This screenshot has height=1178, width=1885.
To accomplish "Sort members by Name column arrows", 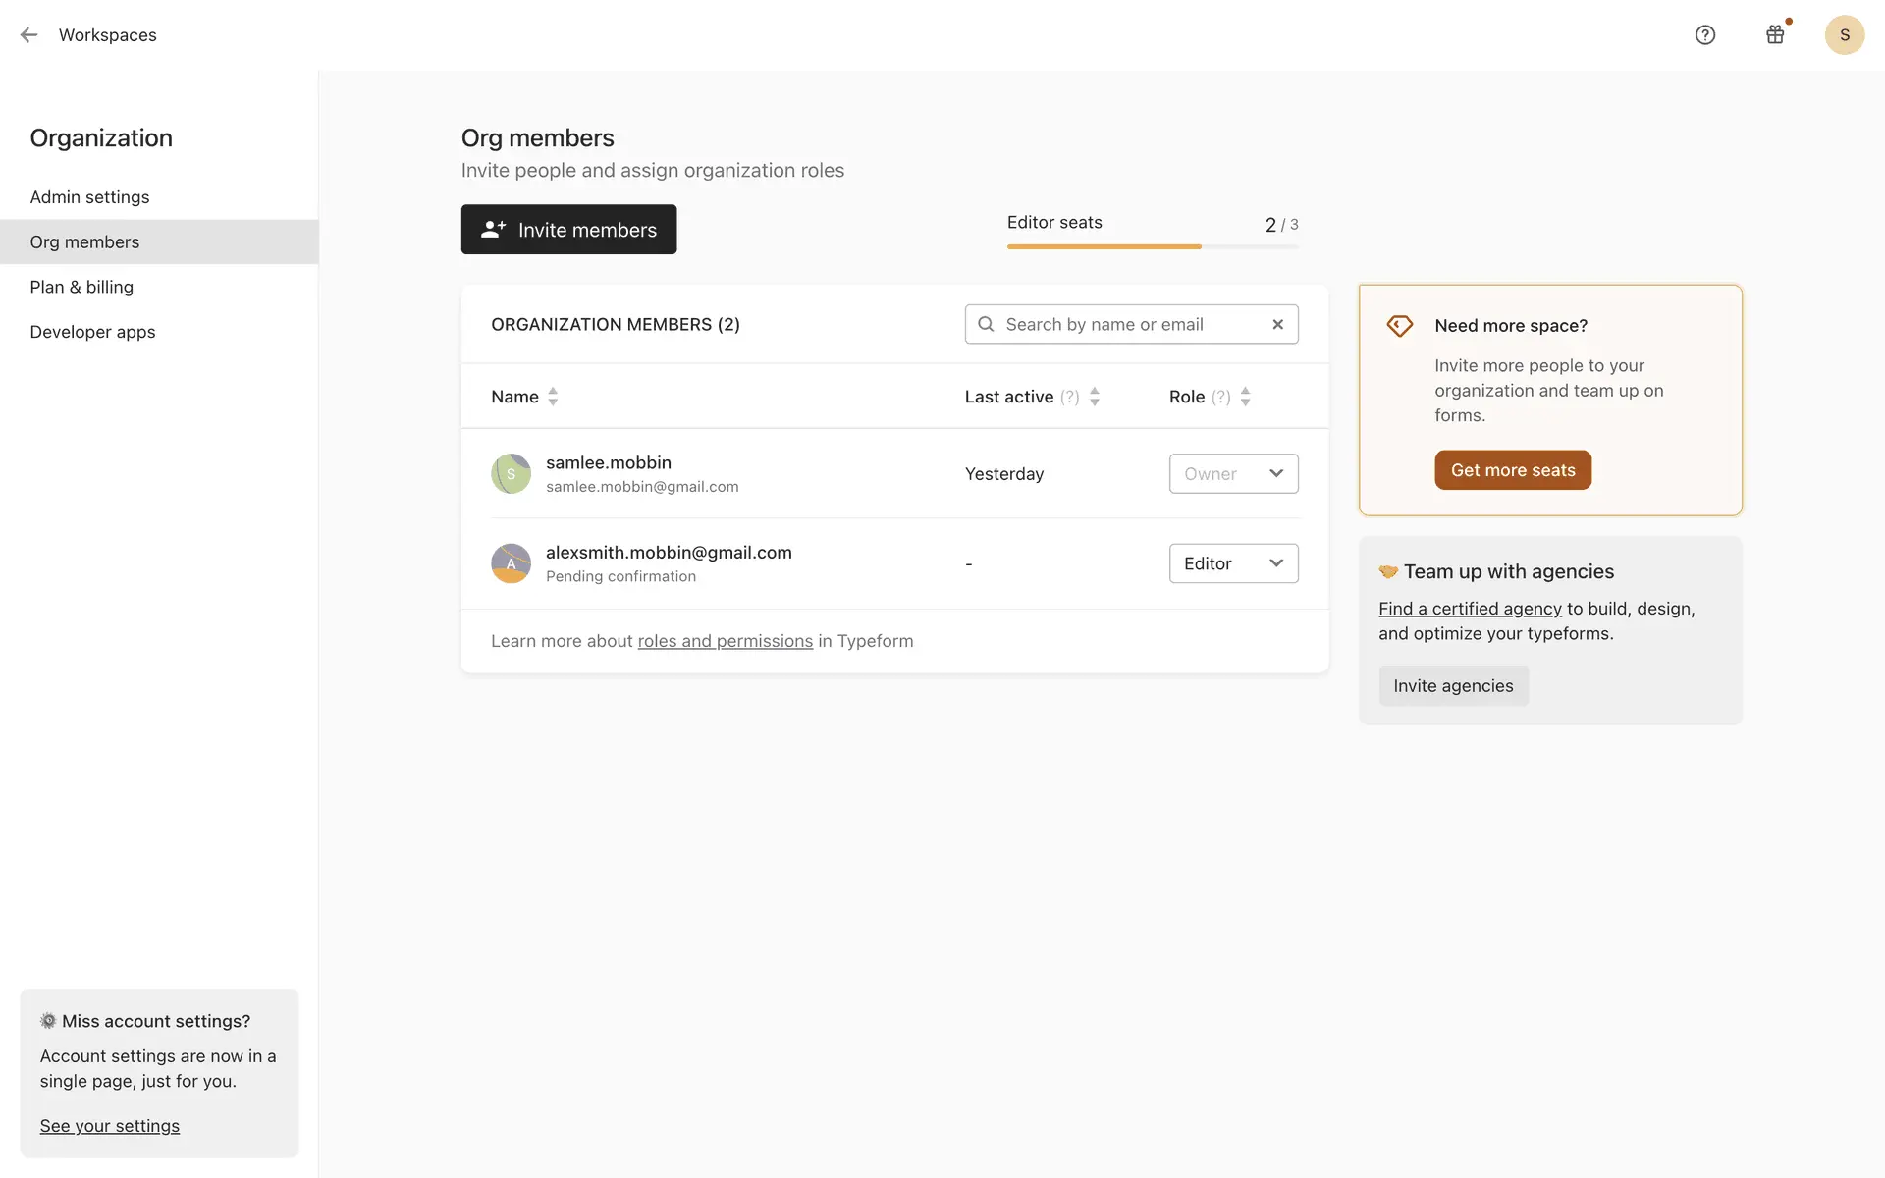I will 553,397.
